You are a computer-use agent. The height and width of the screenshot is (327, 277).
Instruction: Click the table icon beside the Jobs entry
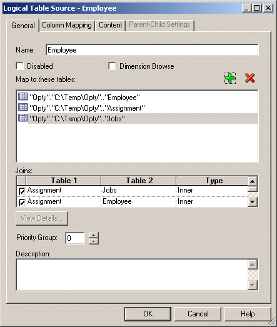click(x=23, y=118)
